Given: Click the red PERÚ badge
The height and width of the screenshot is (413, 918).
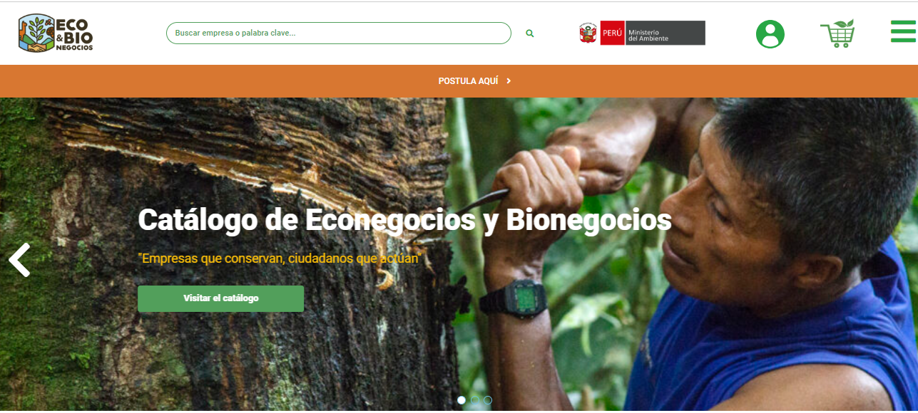Looking at the screenshot, I should pos(612,33).
